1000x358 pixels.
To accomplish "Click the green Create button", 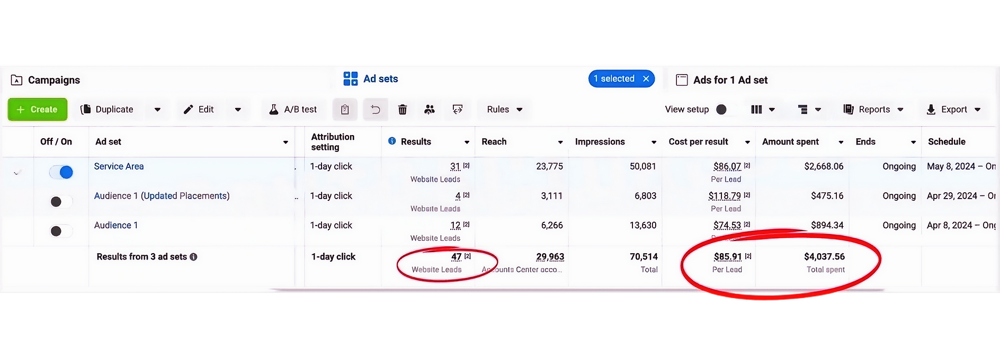I will click(38, 110).
